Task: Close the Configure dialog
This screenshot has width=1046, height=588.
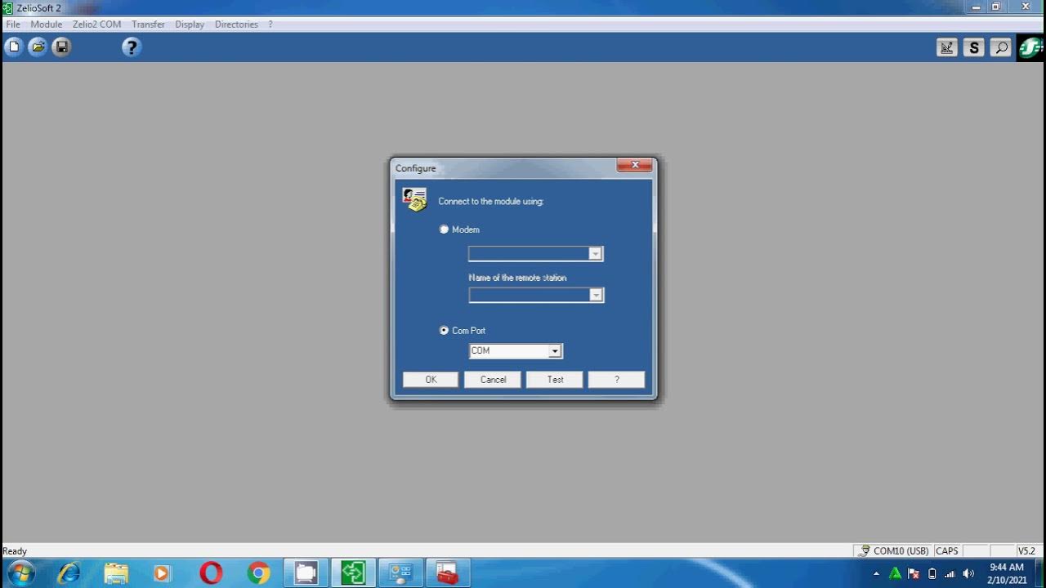Action: [635, 165]
